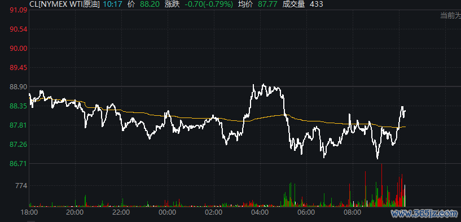Click the 当前为 text at right edge

coord(450,15)
